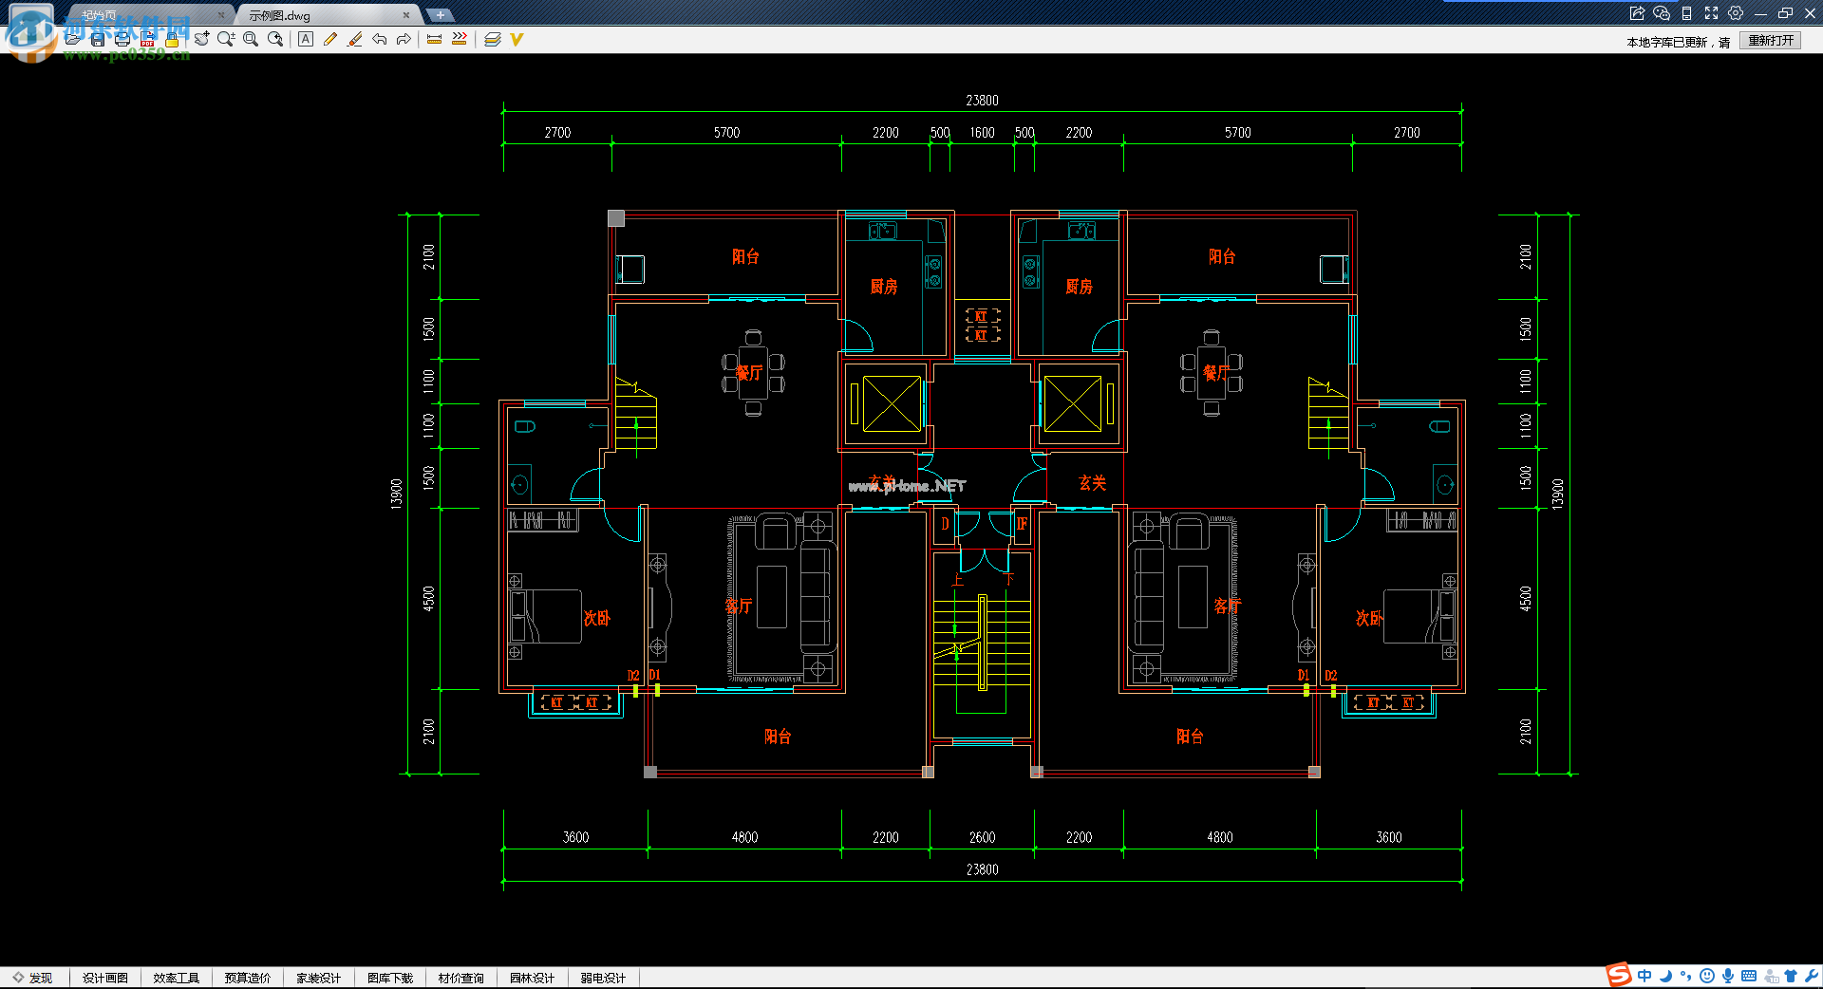This screenshot has height=989, width=1823.
Task: Select the text annotation tool
Action: click(305, 39)
